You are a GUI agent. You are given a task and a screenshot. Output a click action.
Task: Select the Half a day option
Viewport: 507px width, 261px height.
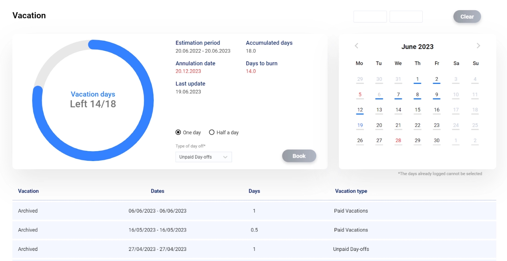click(212, 133)
